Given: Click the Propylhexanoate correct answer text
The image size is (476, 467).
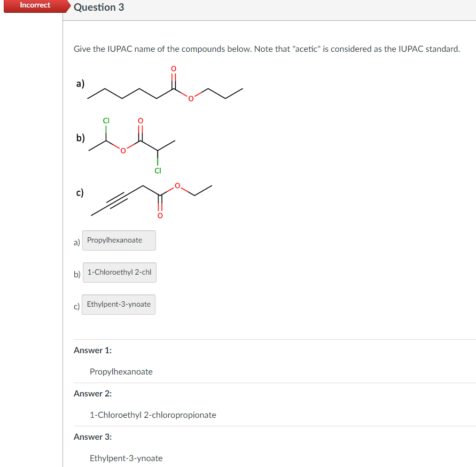Looking at the screenshot, I should pos(121,371).
